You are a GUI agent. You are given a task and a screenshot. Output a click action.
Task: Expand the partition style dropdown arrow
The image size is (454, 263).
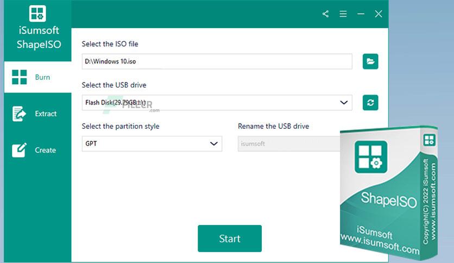tap(213, 143)
